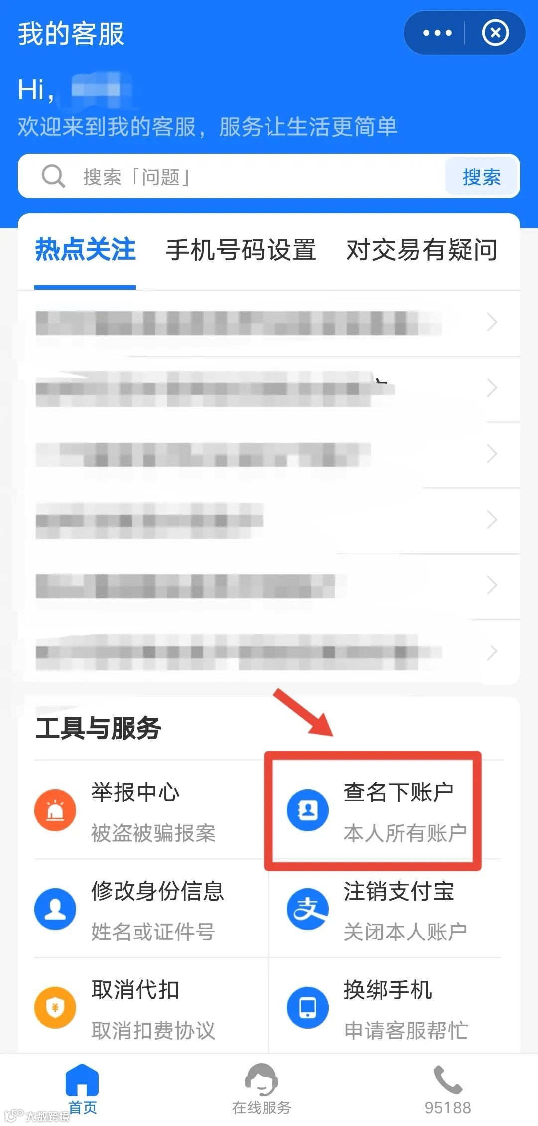538x1126 pixels.
Task: Expand the third hot question chevron
Action: (x=492, y=454)
